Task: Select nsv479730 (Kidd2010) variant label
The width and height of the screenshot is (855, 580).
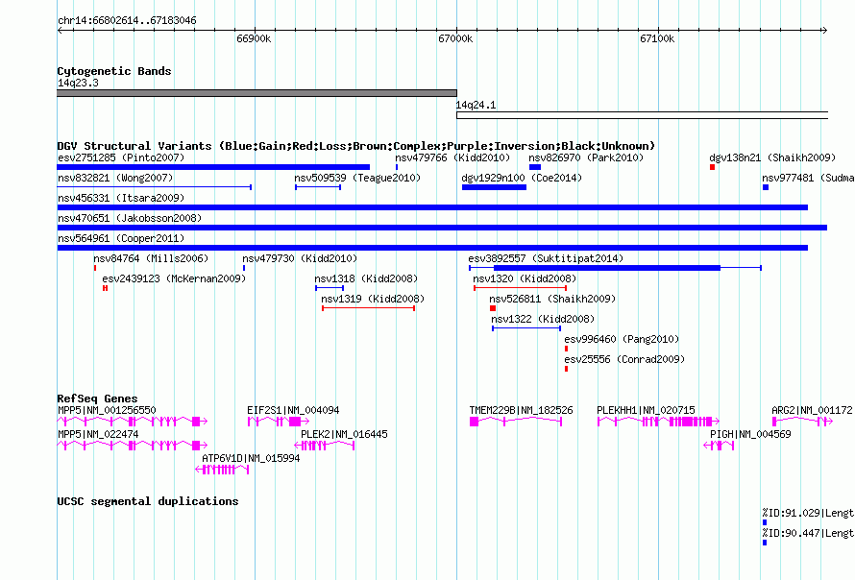Action: coord(300,258)
